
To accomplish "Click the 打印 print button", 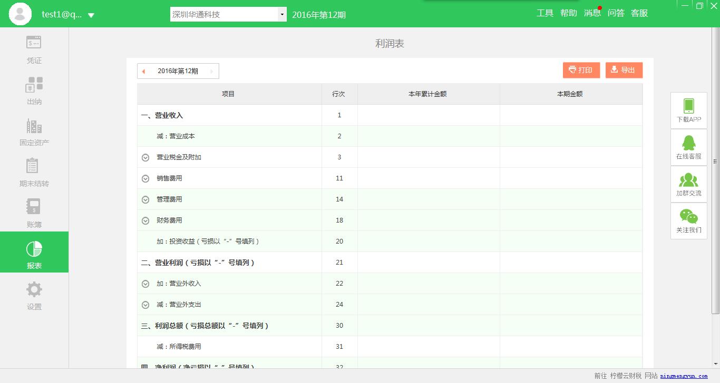I will point(581,70).
